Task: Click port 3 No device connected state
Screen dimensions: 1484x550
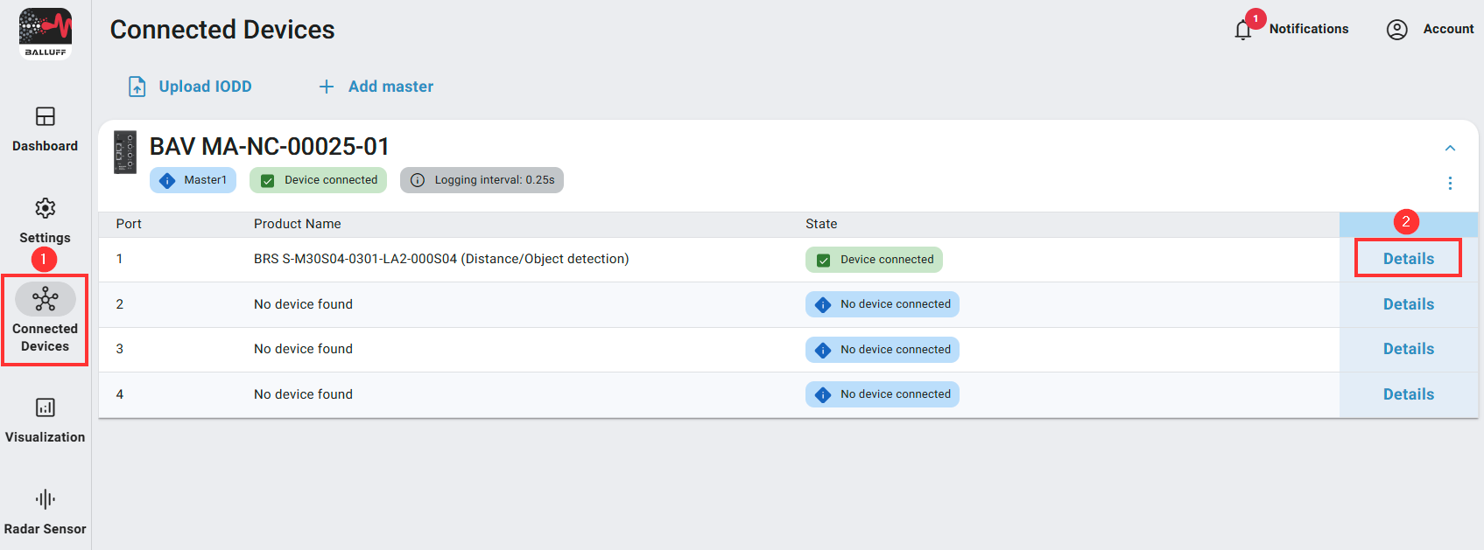Action: (x=883, y=350)
